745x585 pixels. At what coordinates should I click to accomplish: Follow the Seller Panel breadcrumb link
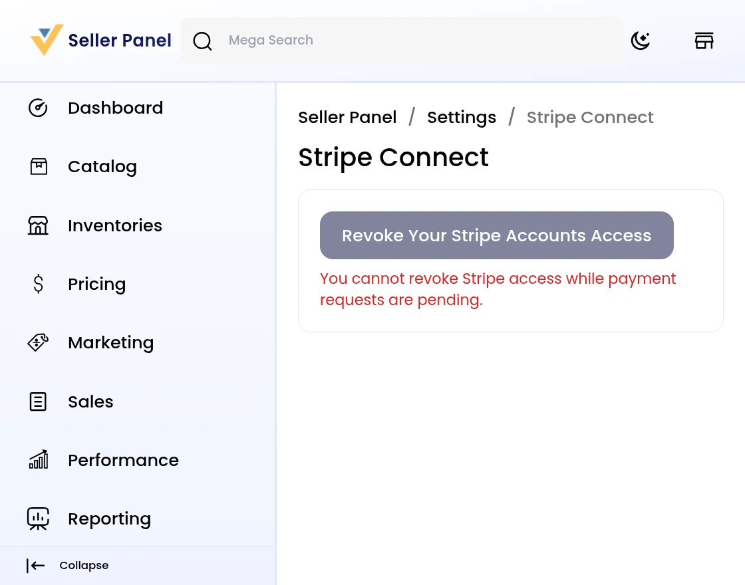click(x=347, y=117)
